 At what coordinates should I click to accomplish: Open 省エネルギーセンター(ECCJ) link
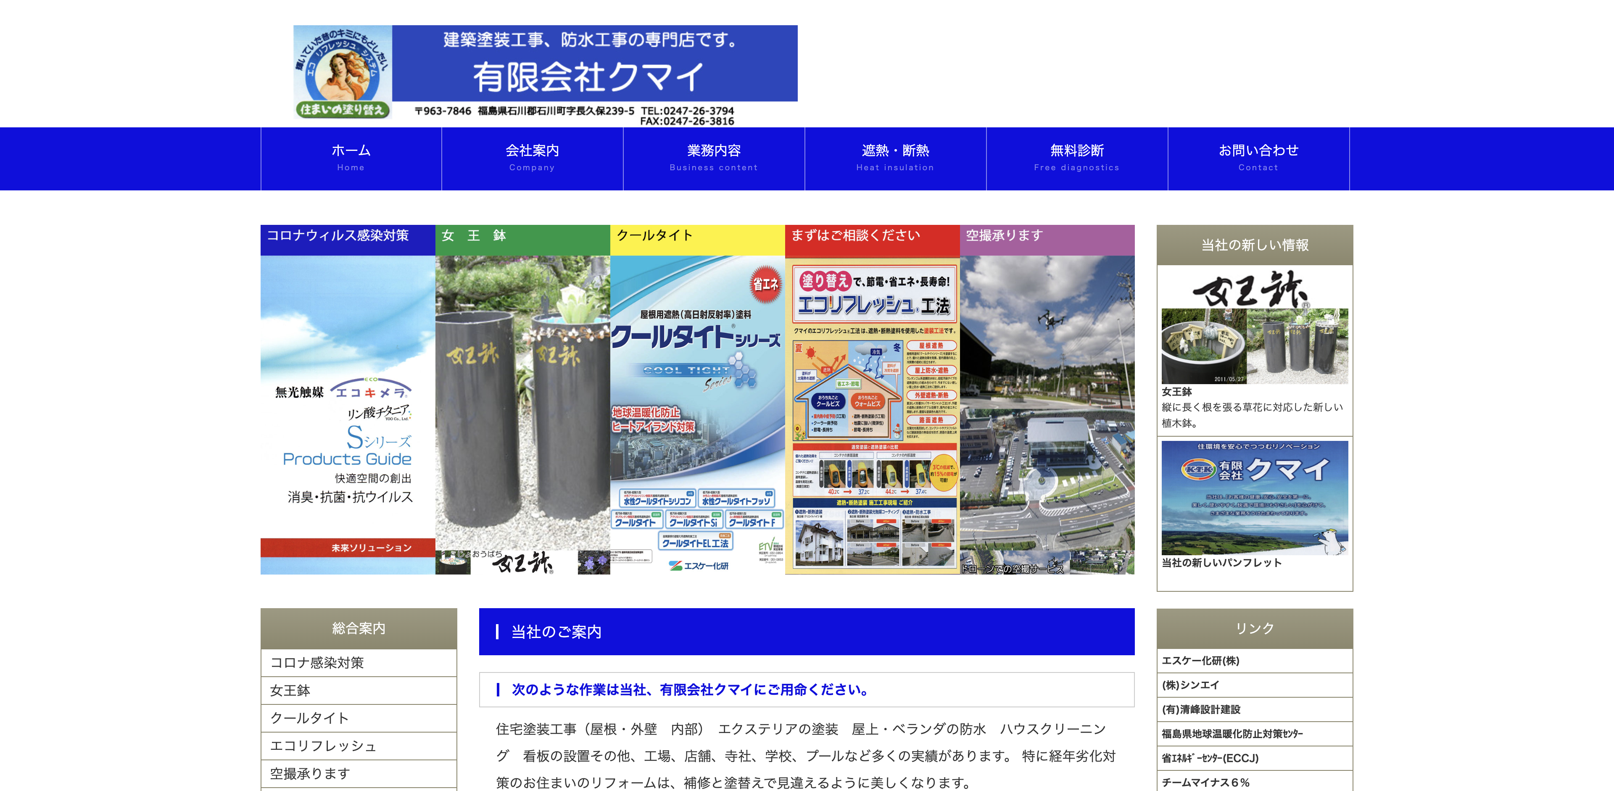tap(1254, 758)
